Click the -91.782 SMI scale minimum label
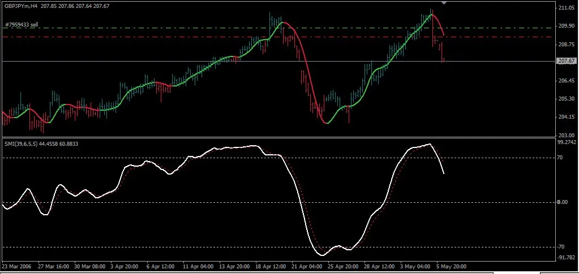This screenshot has height=274, width=579. pyautogui.click(x=567, y=258)
